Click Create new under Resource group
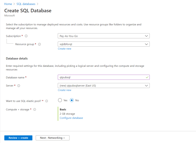196x143 pixels. [x=65, y=49]
